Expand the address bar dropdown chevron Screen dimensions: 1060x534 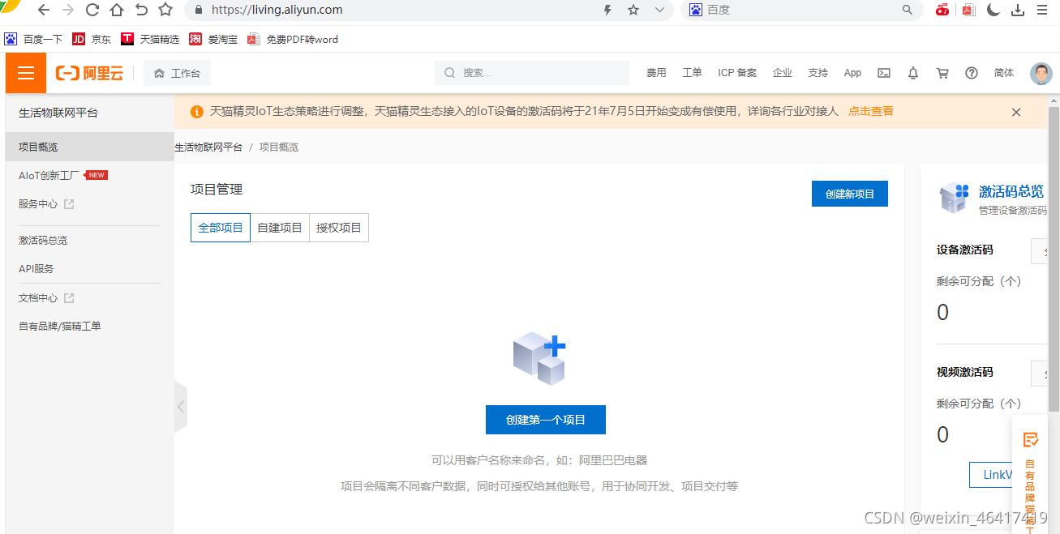tap(659, 11)
